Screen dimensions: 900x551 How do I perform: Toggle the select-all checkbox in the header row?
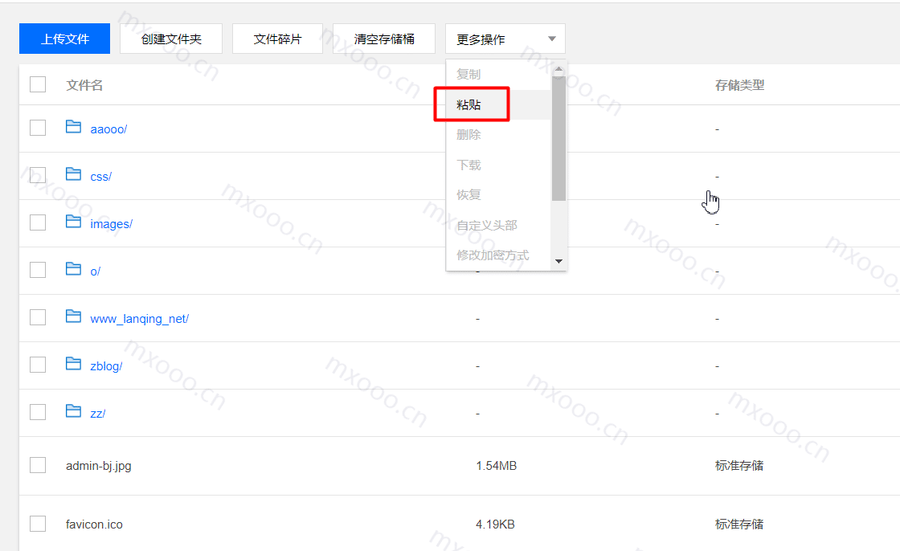(37, 84)
